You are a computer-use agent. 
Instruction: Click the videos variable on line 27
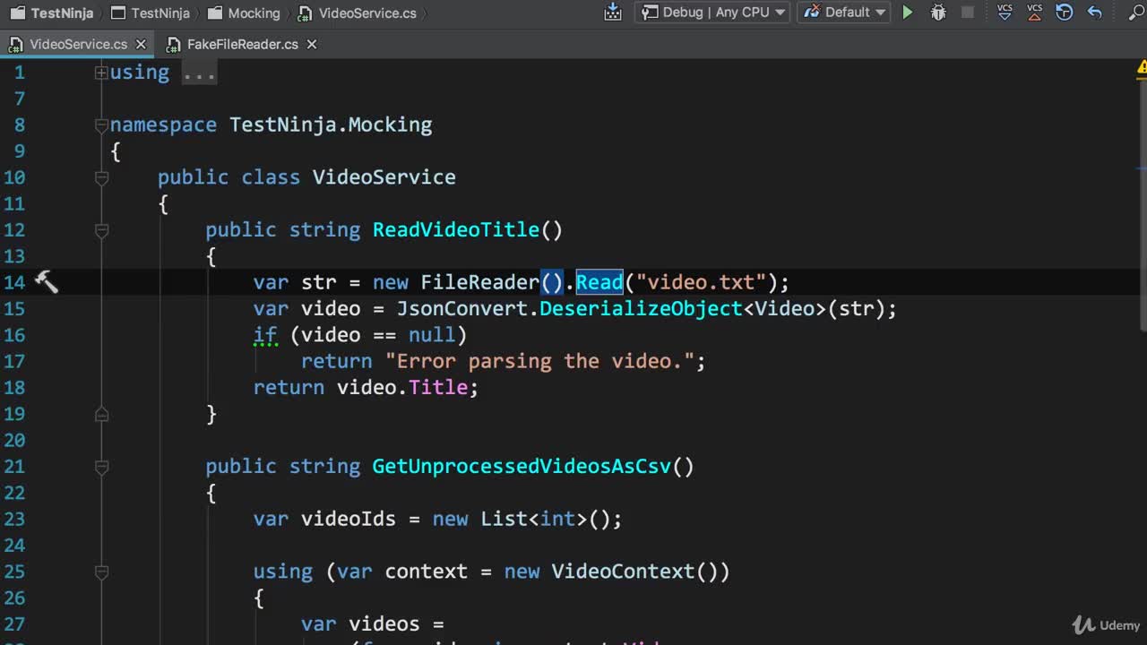(x=384, y=624)
